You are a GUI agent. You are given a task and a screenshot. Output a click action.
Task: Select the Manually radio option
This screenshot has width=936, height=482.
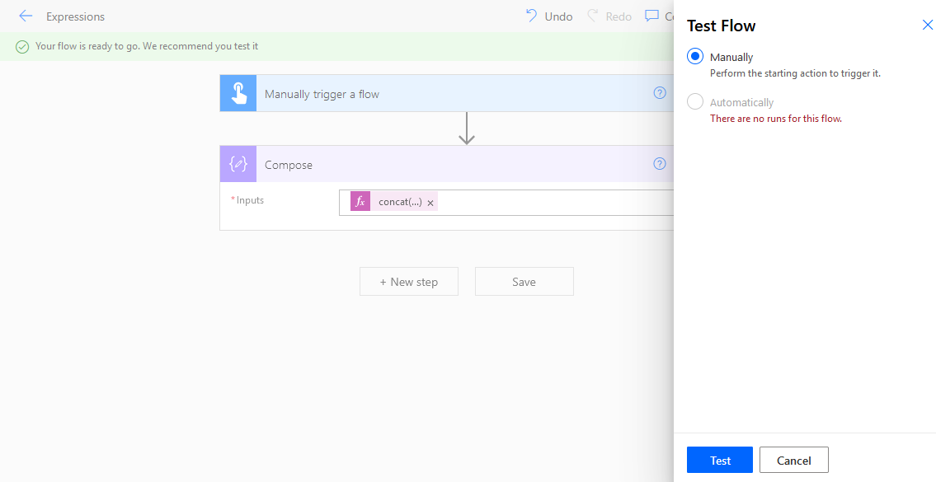click(x=695, y=57)
